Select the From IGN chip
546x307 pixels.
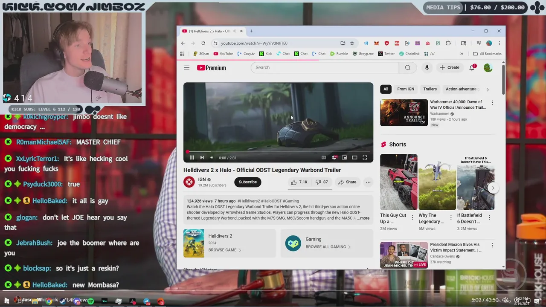click(x=406, y=89)
